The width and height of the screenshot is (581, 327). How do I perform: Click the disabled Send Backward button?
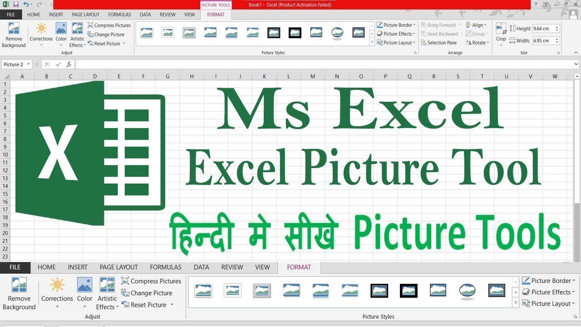[442, 34]
